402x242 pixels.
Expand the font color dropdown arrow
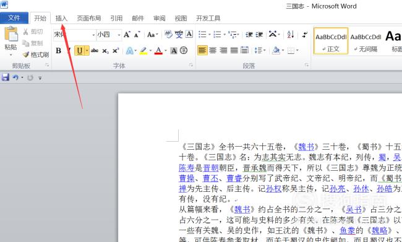[x=166, y=51]
